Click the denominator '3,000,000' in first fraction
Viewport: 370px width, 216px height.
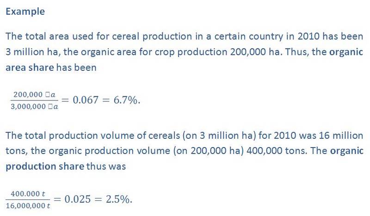(x=28, y=106)
